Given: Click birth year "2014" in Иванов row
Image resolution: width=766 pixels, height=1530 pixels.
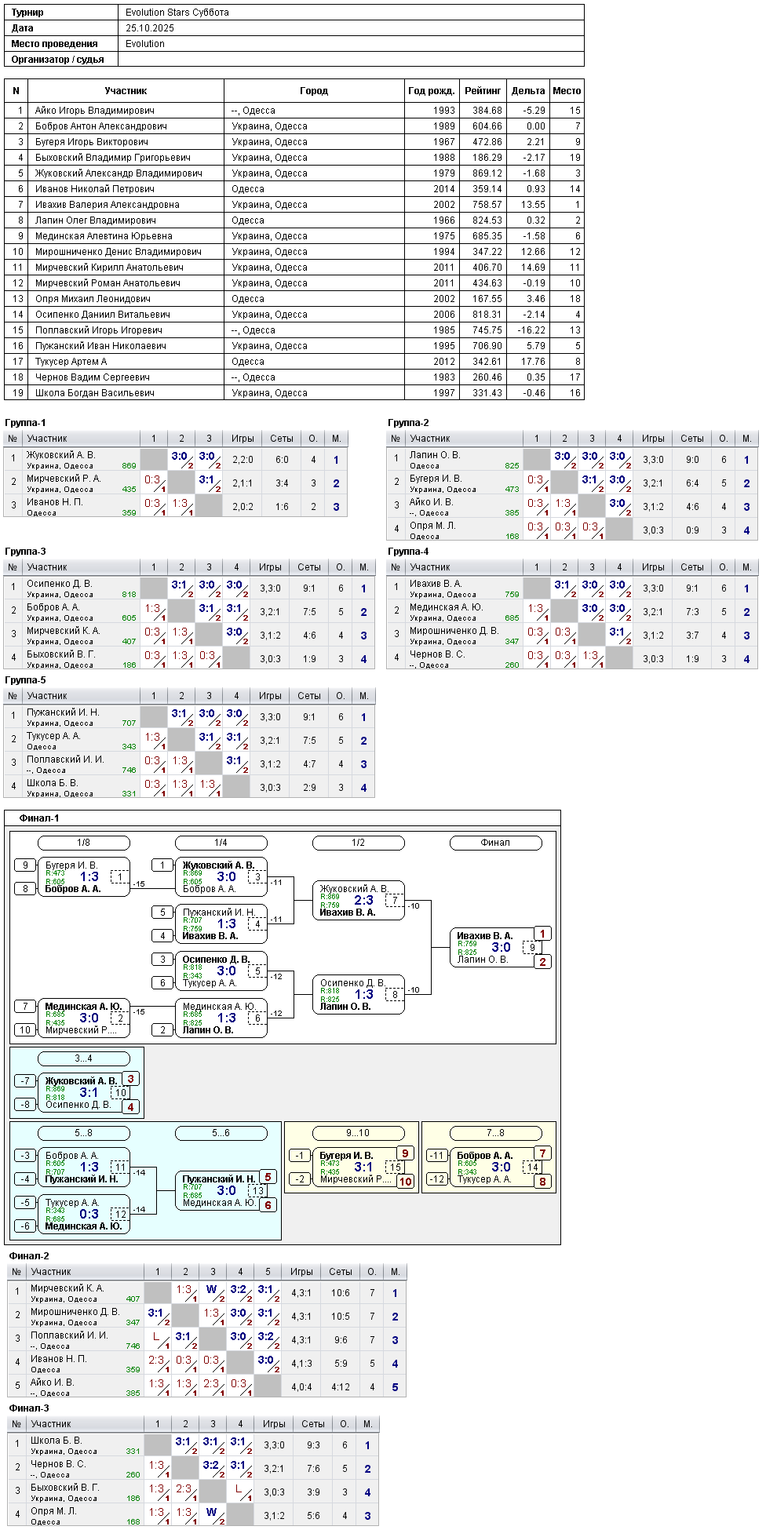Looking at the screenshot, I should click(444, 189).
